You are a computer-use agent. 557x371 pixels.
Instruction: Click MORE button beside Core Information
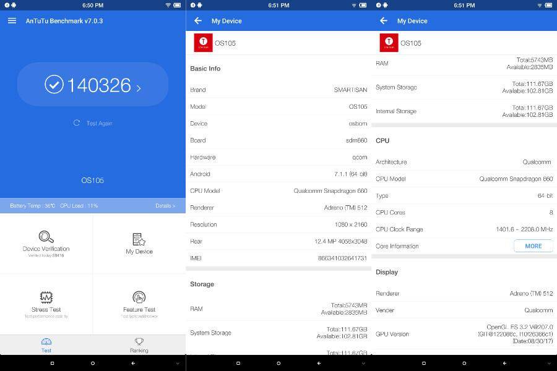coord(533,246)
